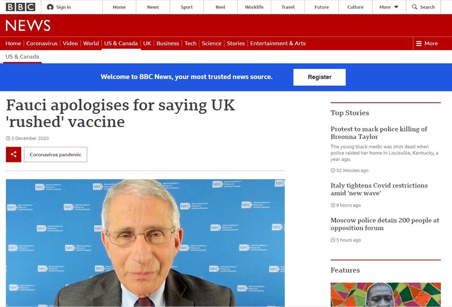
Task: Click the BBC logo
Action: 20,7
